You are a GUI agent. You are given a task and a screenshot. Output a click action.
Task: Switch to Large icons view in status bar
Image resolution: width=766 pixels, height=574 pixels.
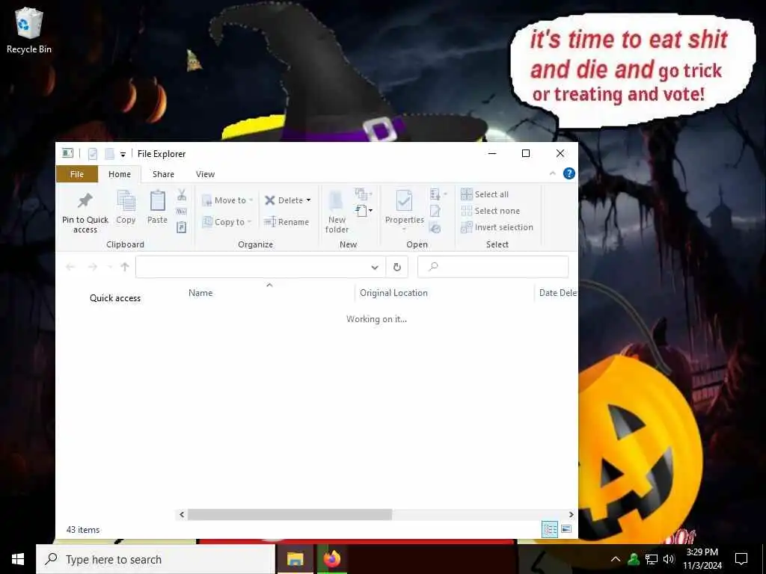(566, 529)
